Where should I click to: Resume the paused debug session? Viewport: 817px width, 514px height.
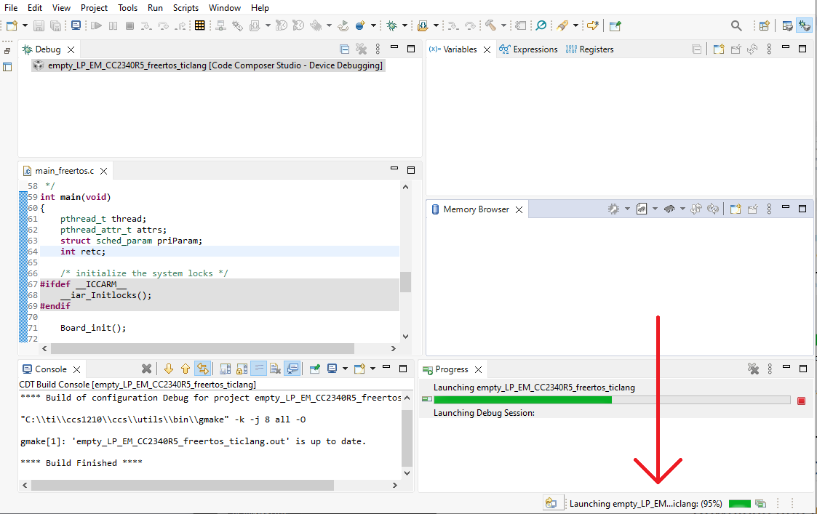97,25
